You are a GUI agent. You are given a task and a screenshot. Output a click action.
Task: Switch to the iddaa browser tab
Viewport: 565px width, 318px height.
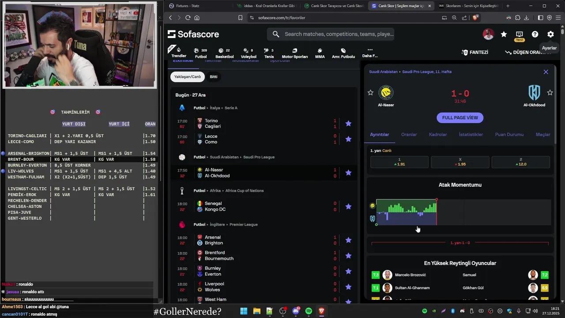[x=266, y=6]
